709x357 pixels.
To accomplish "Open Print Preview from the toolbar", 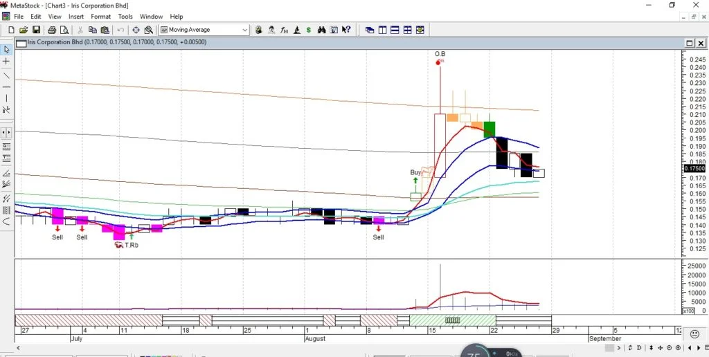I will (x=64, y=30).
